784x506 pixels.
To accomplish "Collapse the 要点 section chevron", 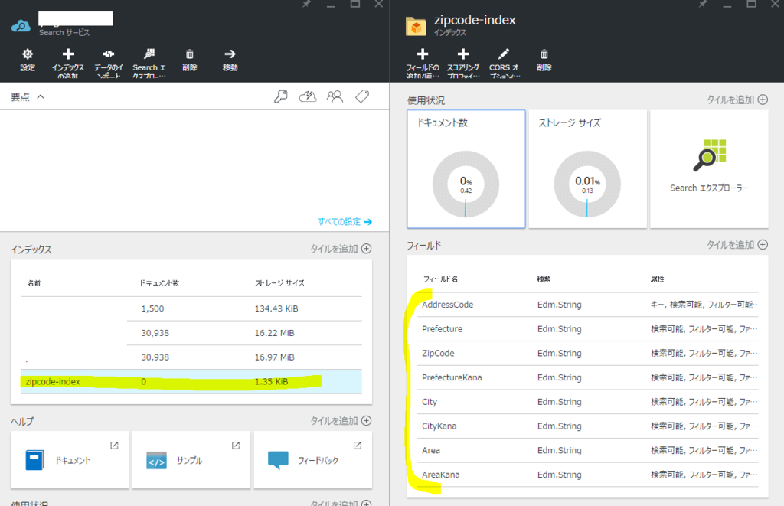I will [x=41, y=96].
